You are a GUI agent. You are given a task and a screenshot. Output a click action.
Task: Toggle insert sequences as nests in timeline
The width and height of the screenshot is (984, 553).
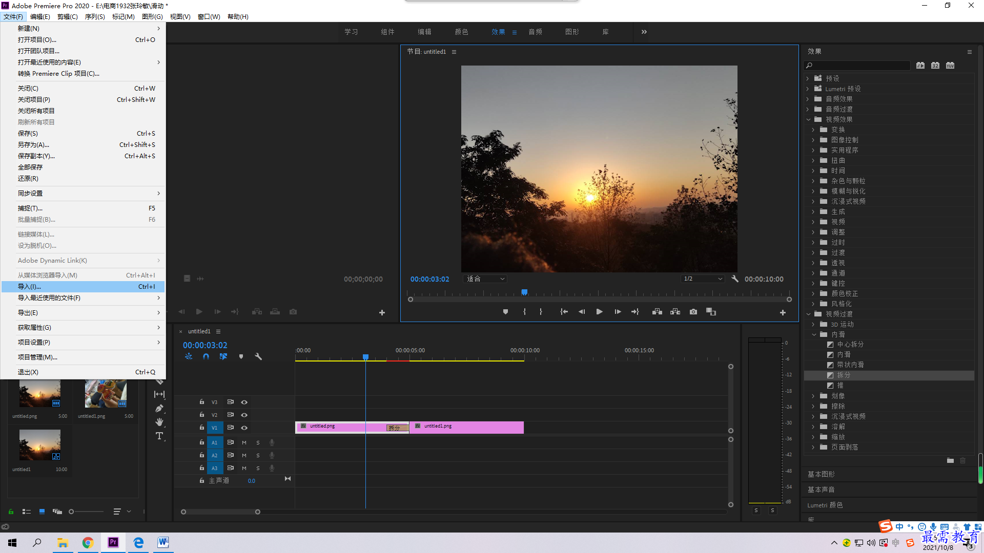tap(189, 356)
